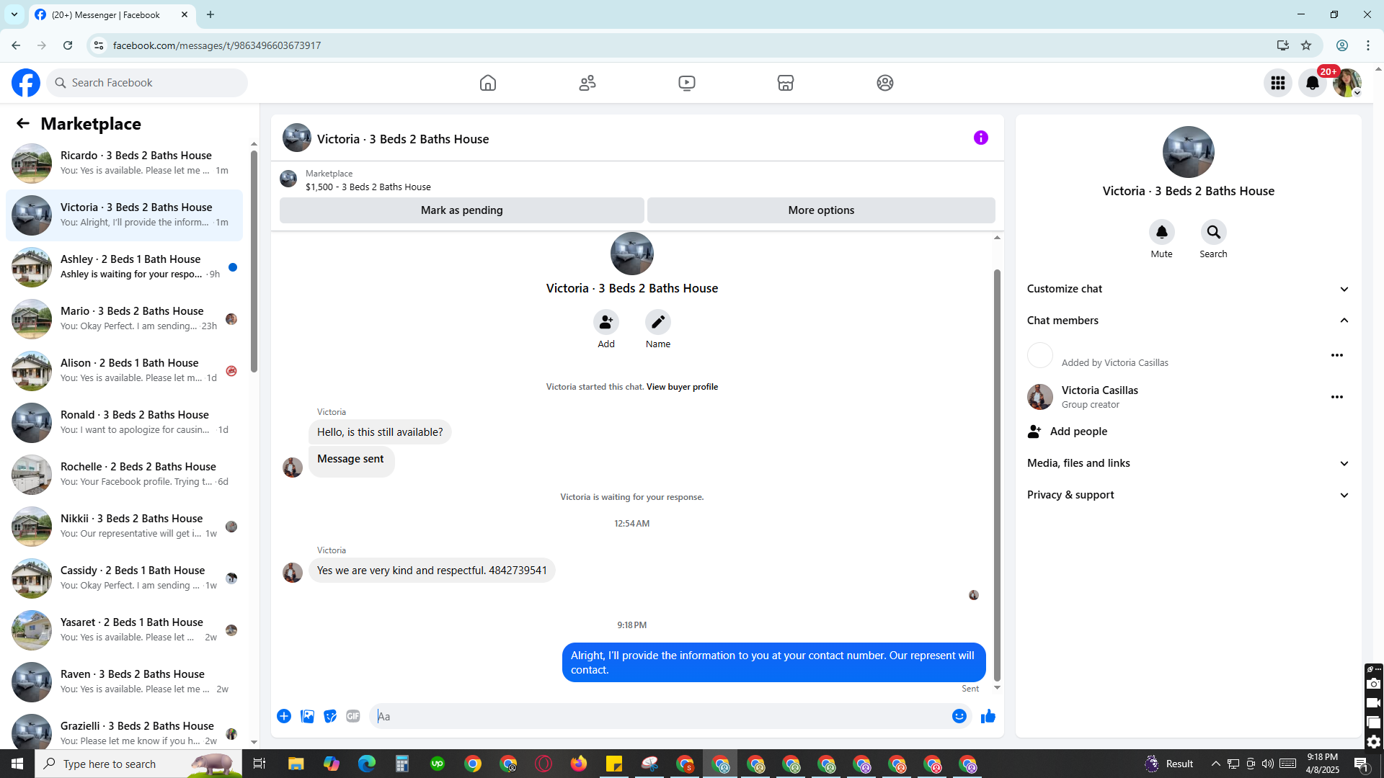Viewport: 1384px width, 778px height.
Task: Click the Mute bell icon
Action: 1161,232
